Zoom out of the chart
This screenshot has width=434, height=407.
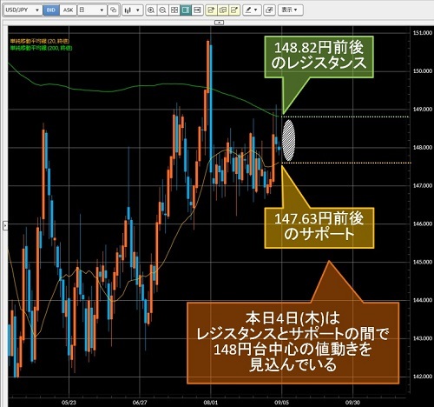[162, 10]
